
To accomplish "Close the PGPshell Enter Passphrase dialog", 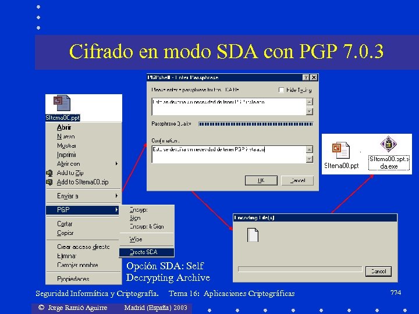I will (314, 77).
